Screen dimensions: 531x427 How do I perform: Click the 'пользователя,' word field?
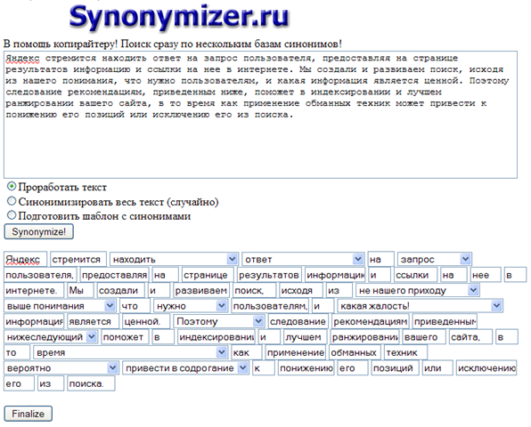click(41, 275)
